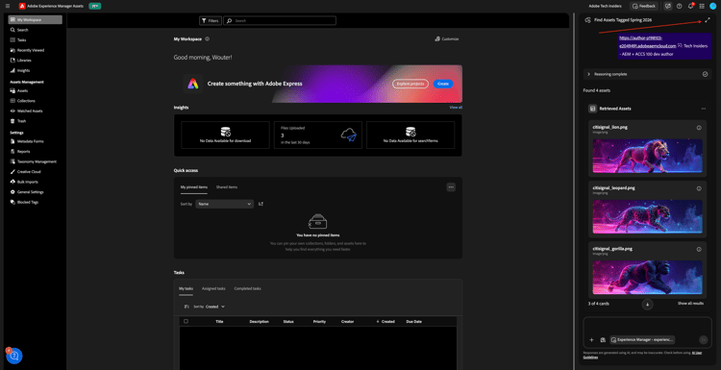The width and height of the screenshot is (721, 370).
Task: Click into the top Search field
Action: [x=280, y=21]
